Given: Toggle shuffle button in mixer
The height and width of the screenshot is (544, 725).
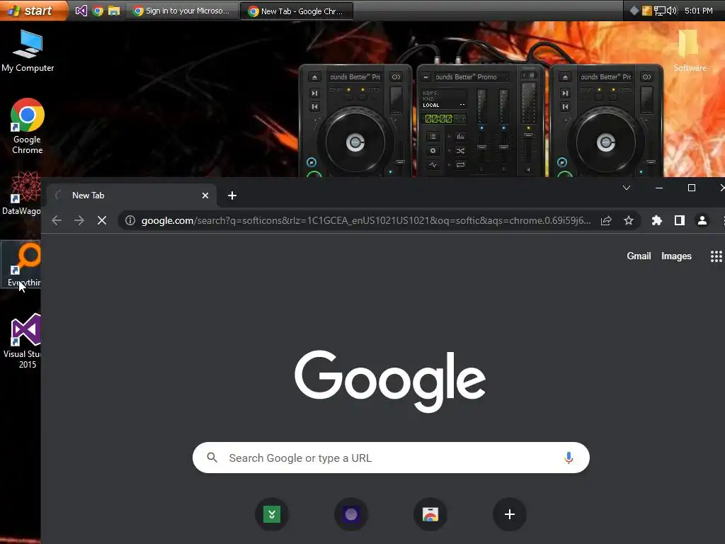Looking at the screenshot, I should (x=460, y=151).
